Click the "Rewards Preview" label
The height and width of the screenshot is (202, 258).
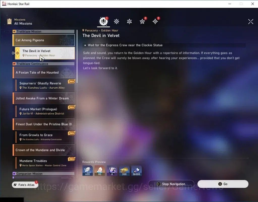pyautogui.click(x=94, y=162)
